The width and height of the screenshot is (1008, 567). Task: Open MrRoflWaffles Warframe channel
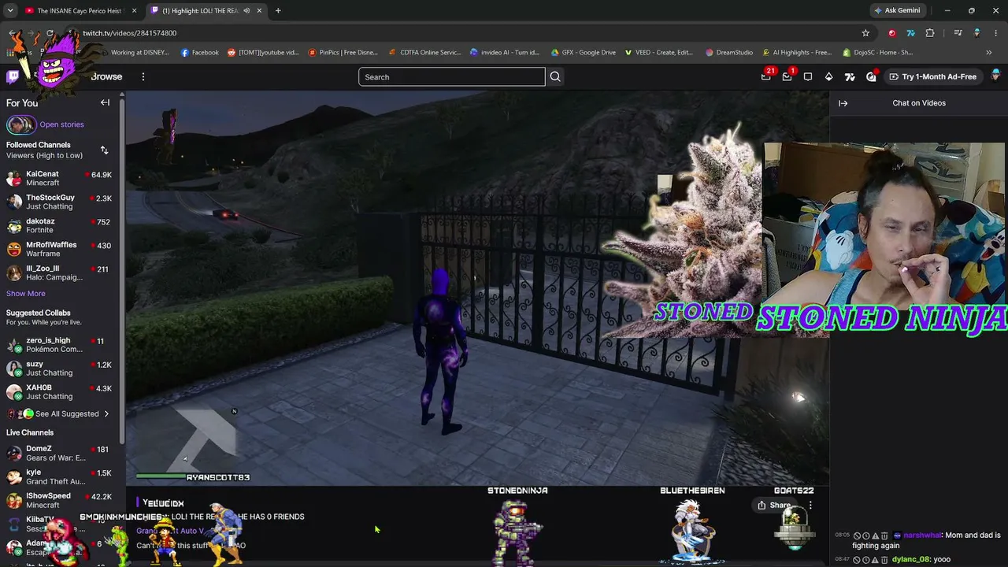coord(59,249)
